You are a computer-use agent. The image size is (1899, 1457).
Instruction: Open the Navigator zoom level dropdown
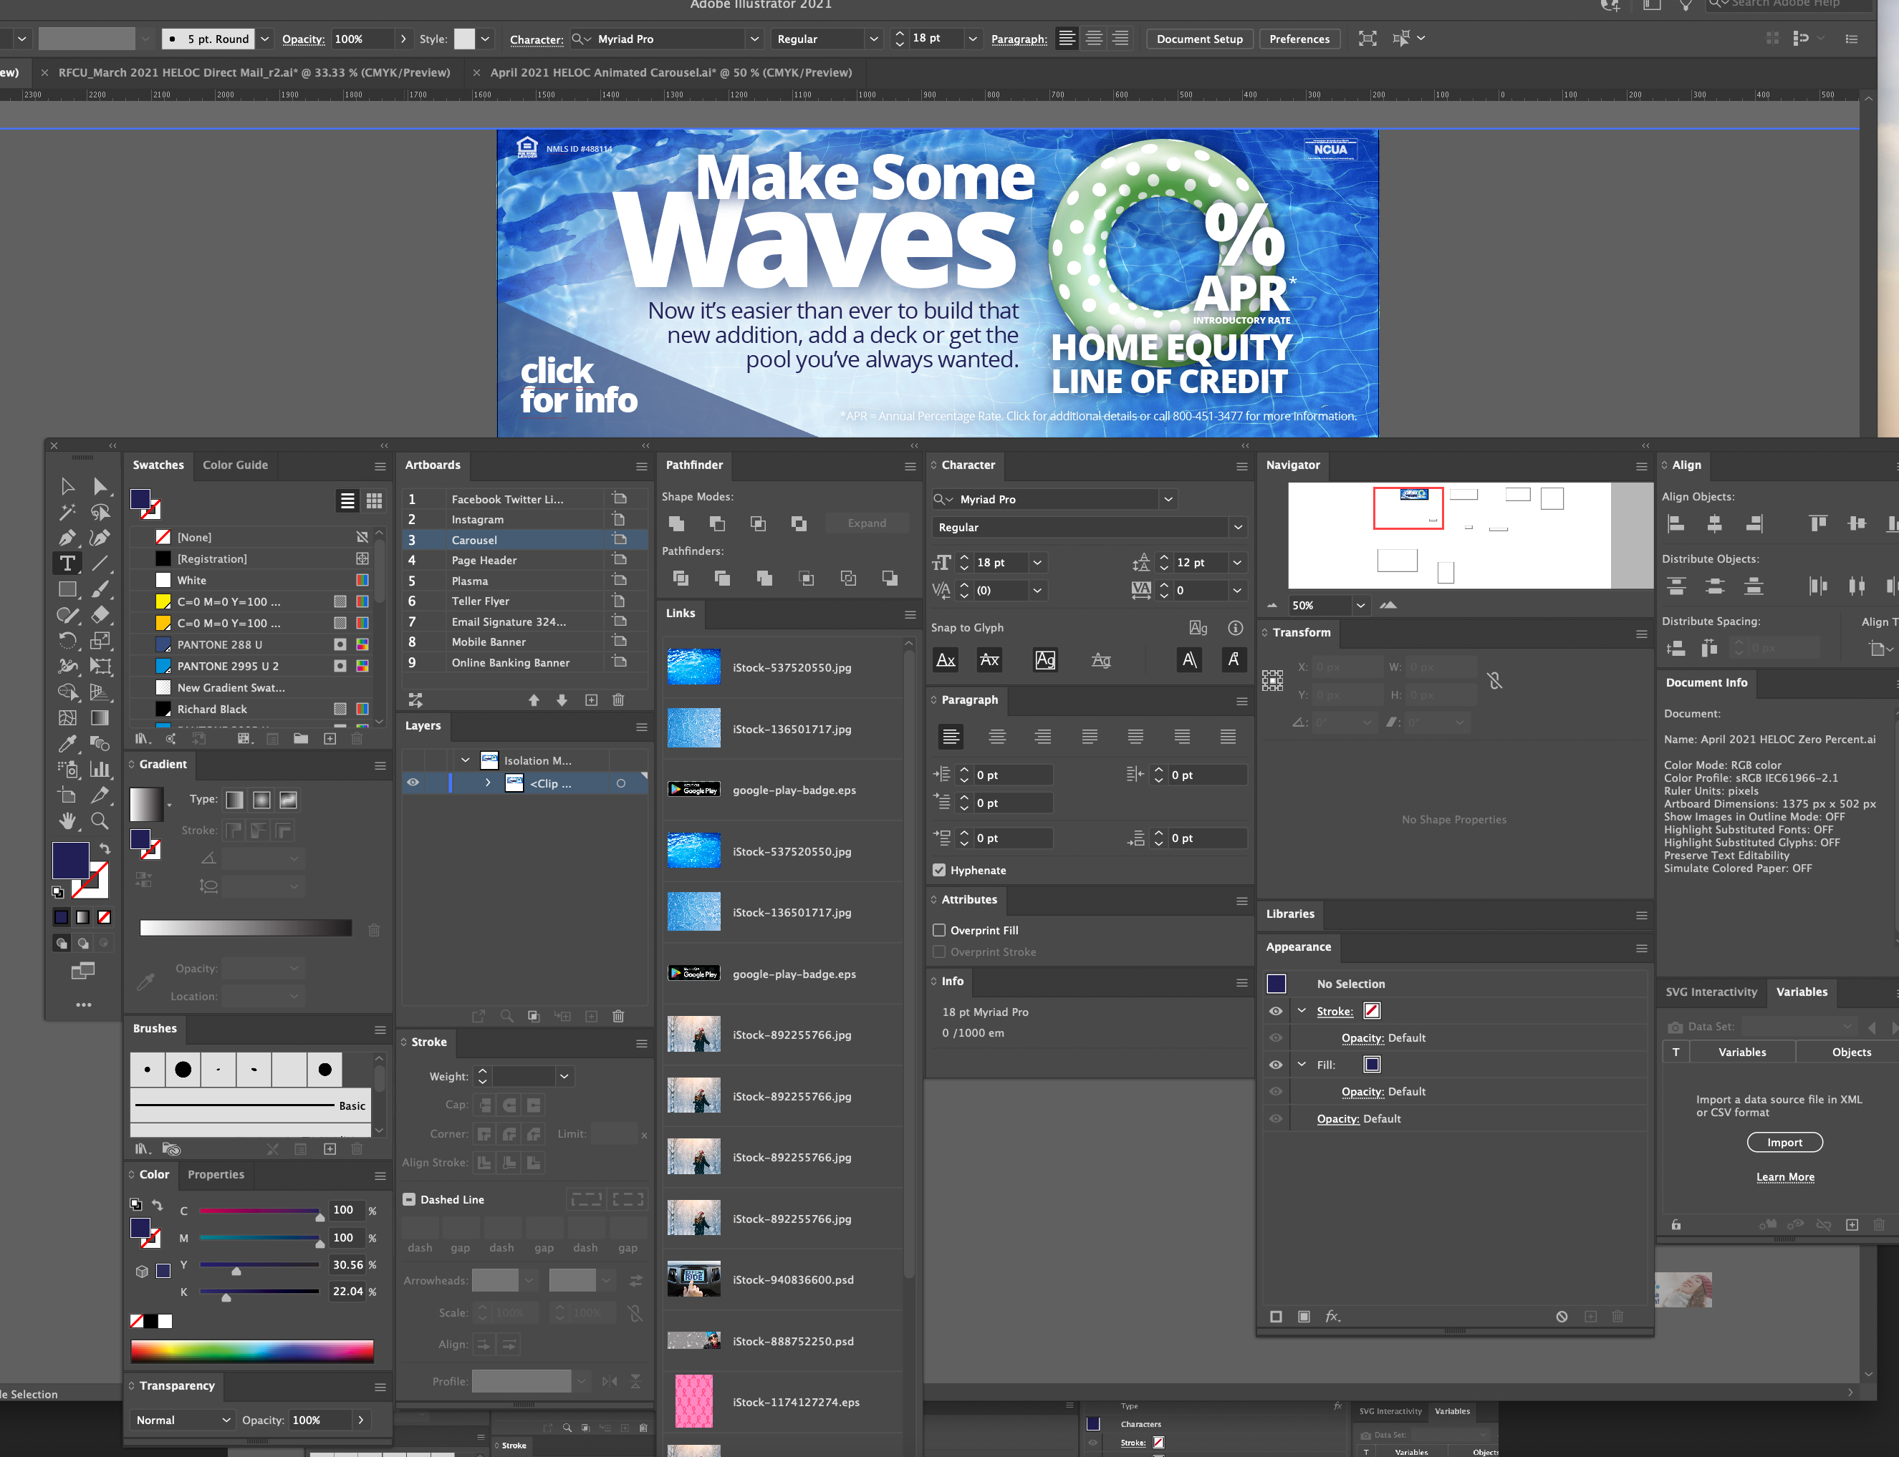pos(1360,605)
